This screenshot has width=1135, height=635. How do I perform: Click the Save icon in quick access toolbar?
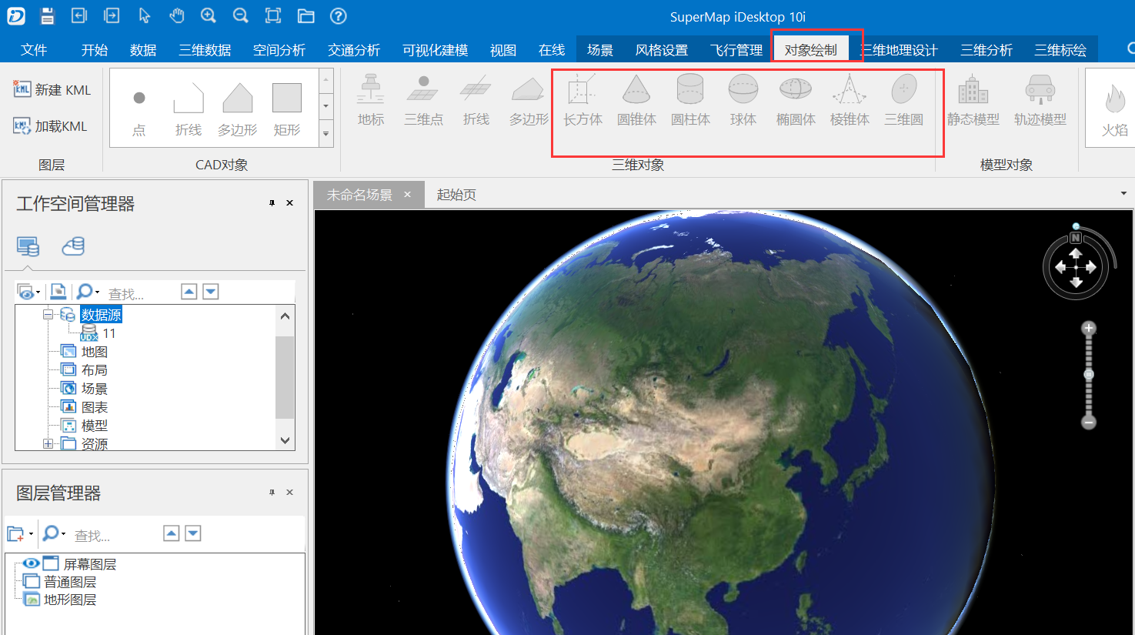point(48,15)
